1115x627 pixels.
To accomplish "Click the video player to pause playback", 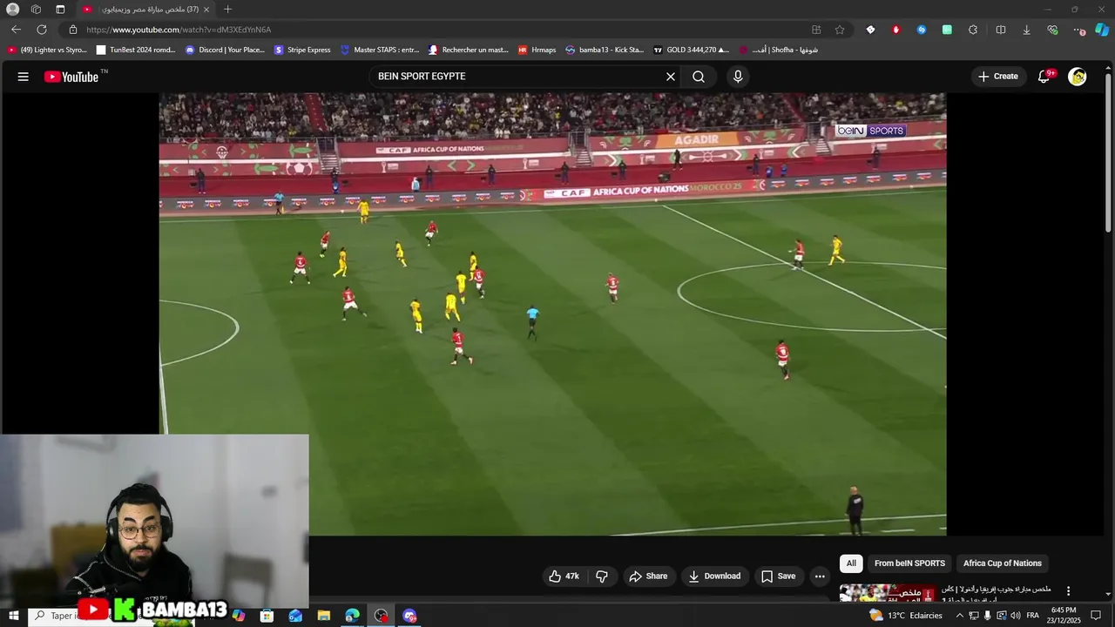I will coord(552,313).
